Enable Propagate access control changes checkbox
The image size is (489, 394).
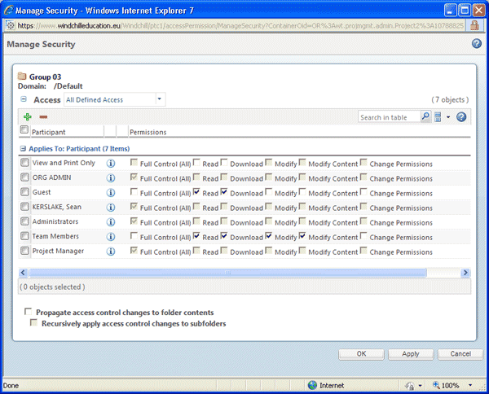coord(30,312)
